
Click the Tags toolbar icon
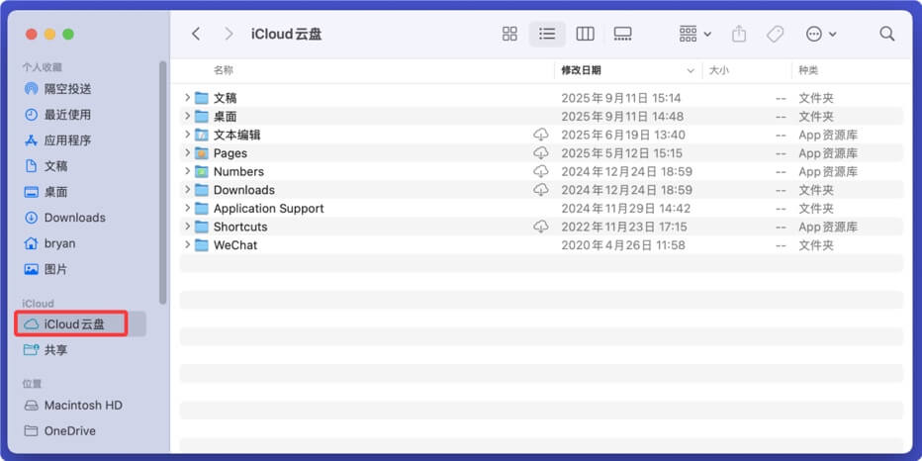tap(775, 34)
